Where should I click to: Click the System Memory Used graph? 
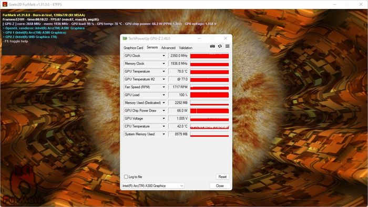[209, 134]
